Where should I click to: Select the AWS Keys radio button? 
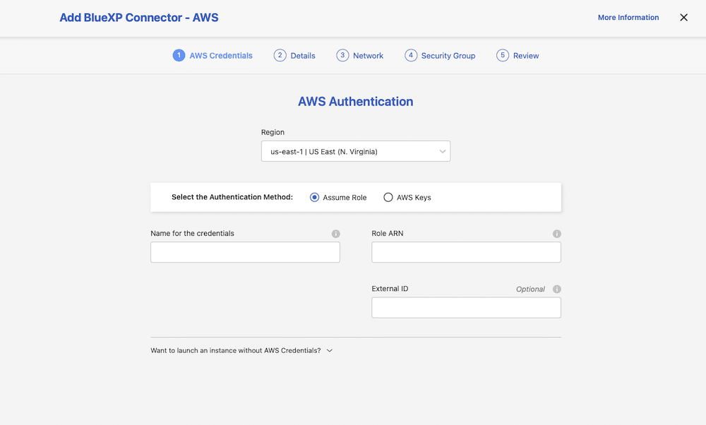coord(388,197)
